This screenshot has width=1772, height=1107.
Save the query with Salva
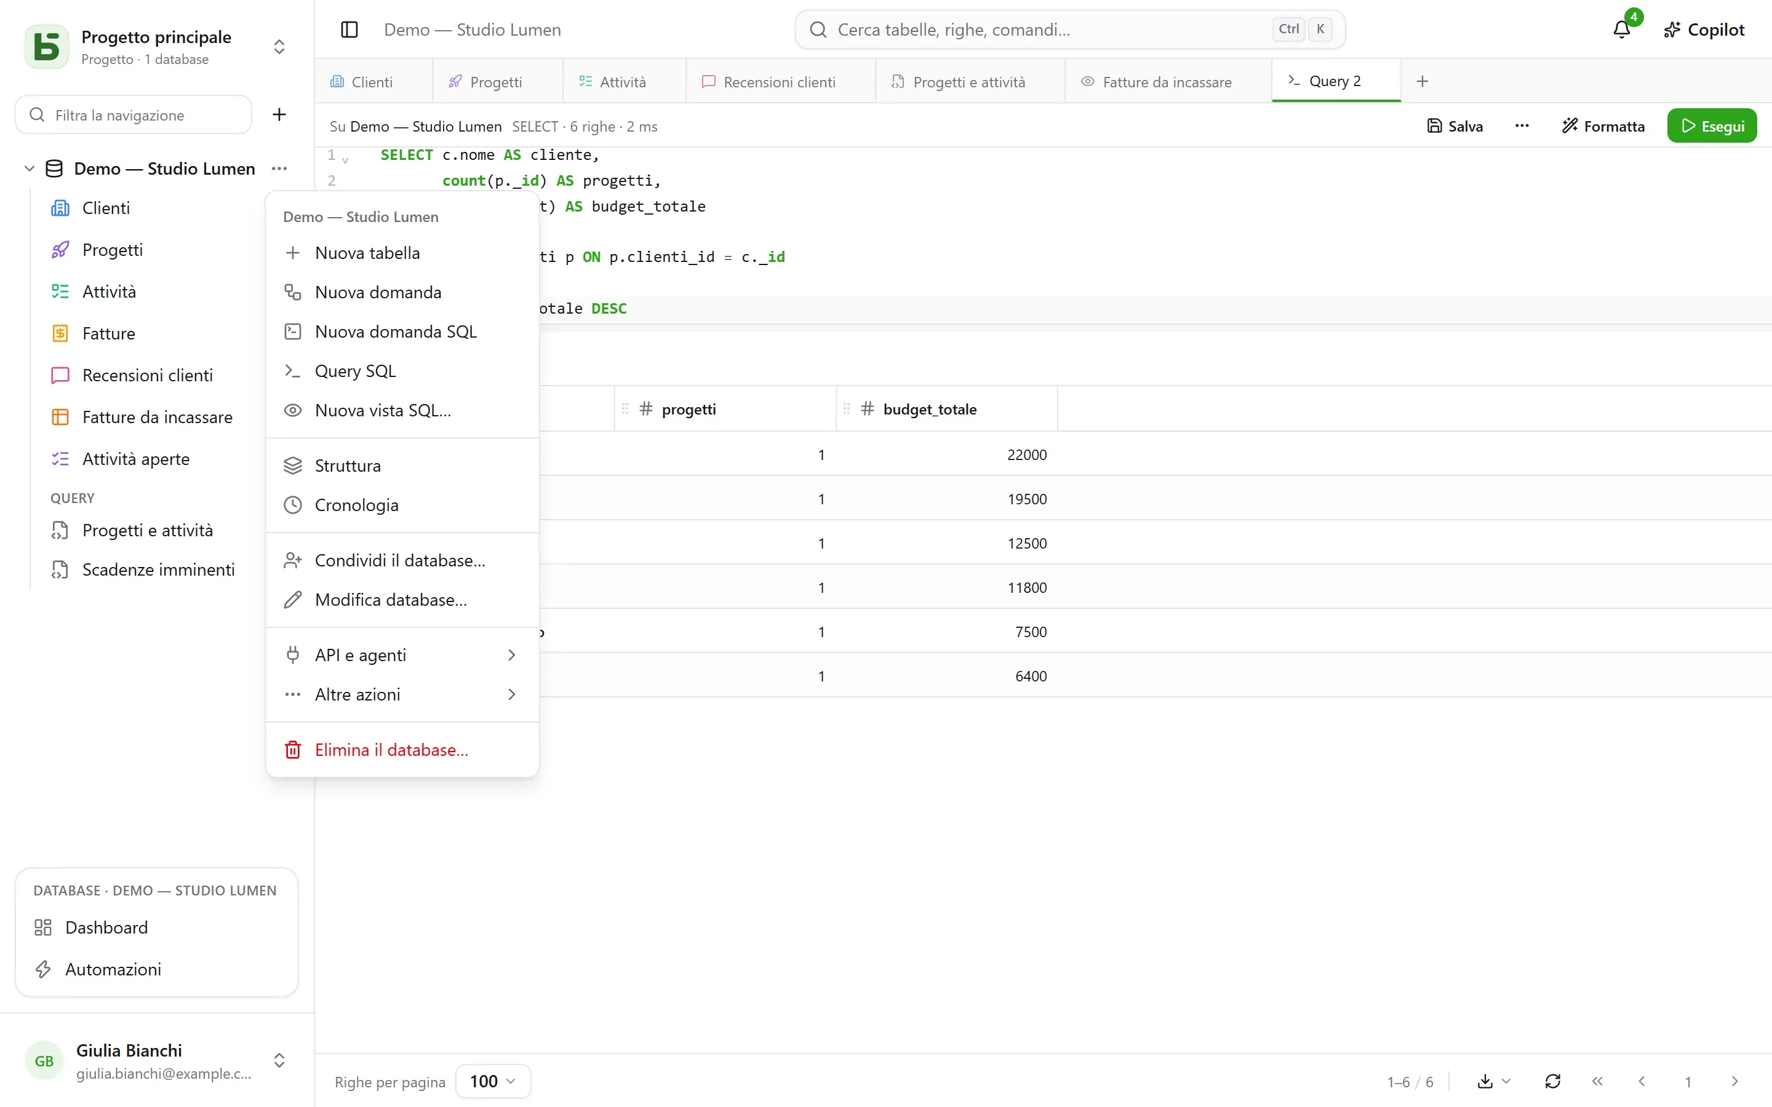pyautogui.click(x=1455, y=126)
